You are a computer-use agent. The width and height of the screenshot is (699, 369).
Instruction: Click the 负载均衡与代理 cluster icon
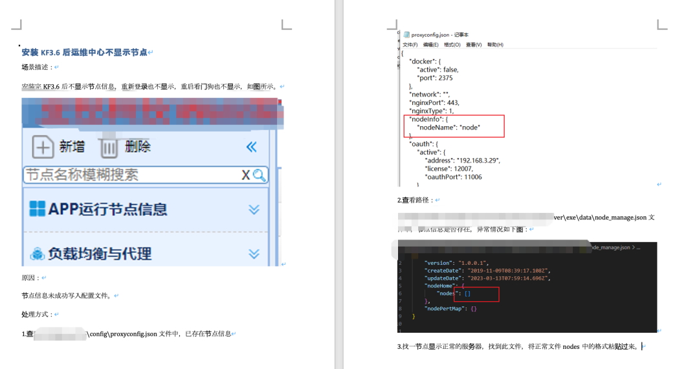pyautogui.click(x=38, y=254)
